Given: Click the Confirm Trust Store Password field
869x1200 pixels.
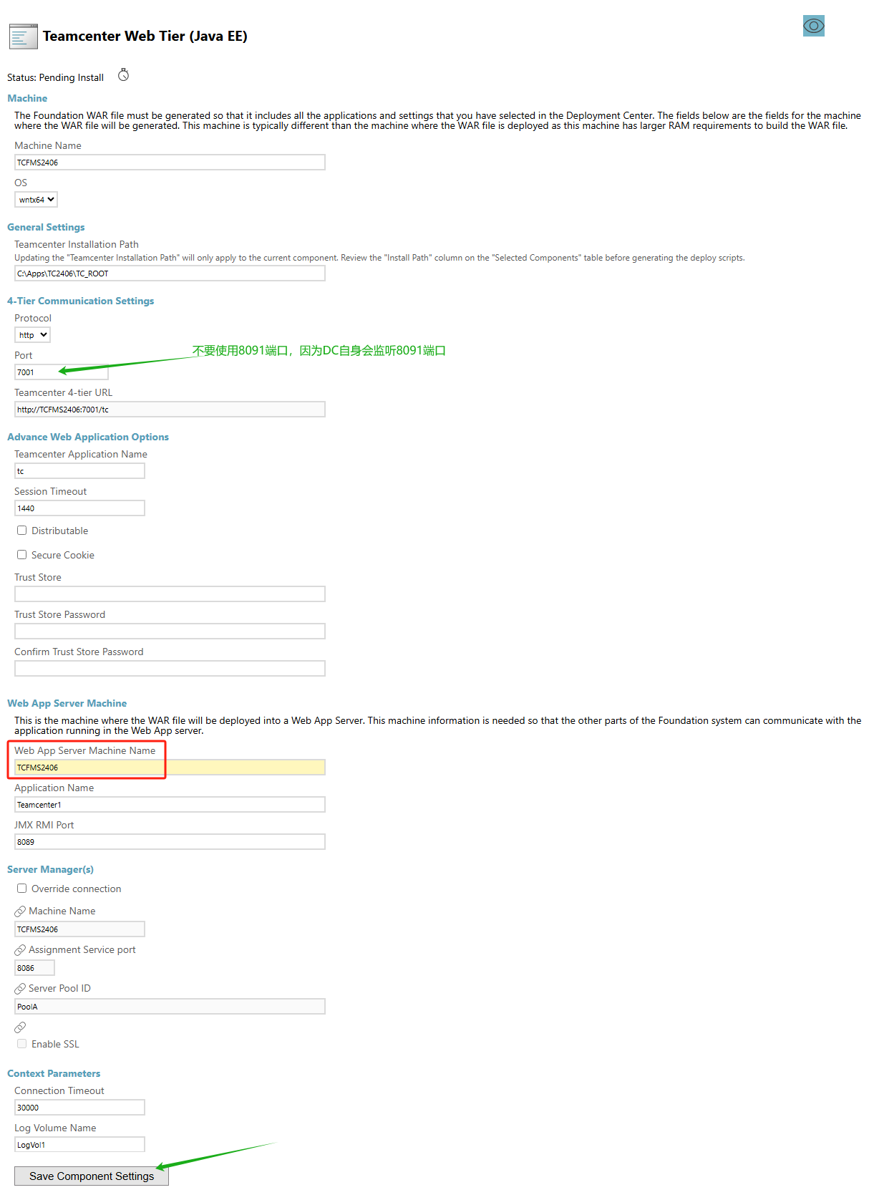Looking at the screenshot, I should tap(170, 669).
